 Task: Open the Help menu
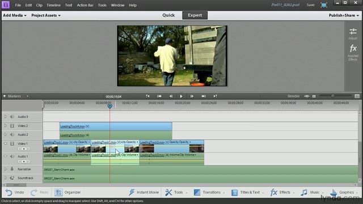pos(133,5)
